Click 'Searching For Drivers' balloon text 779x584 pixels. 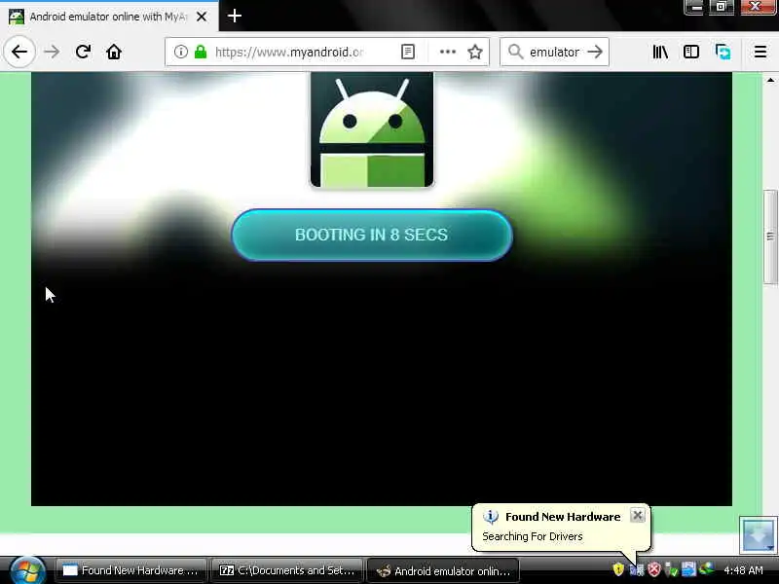point(532,536)
